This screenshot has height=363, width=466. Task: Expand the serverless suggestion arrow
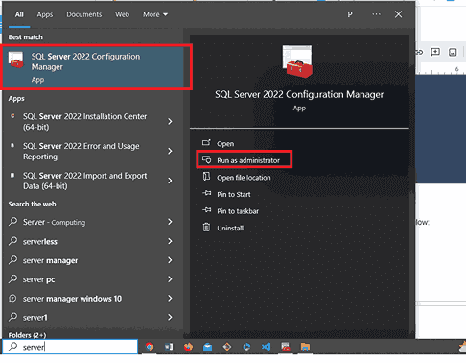[170, 241]
